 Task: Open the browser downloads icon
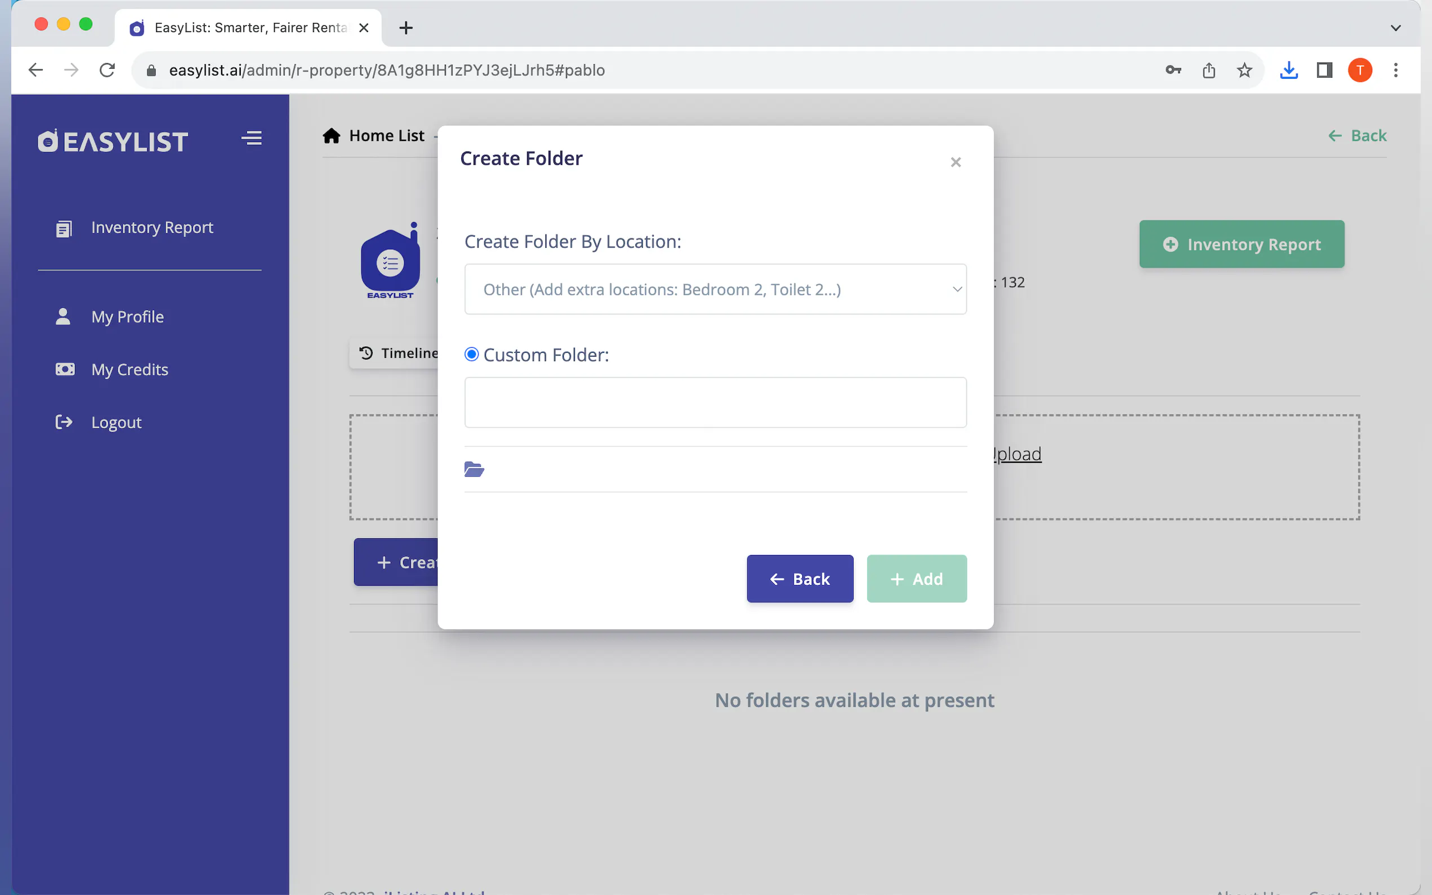[x=1289, y=70]
